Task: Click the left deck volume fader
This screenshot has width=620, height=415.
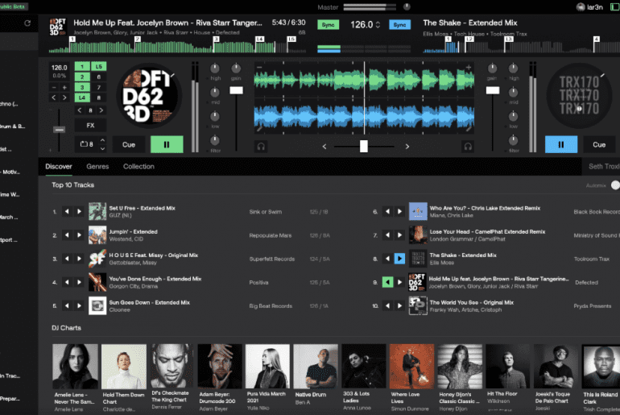Action: pyautogui.click(x=237, y=90)
